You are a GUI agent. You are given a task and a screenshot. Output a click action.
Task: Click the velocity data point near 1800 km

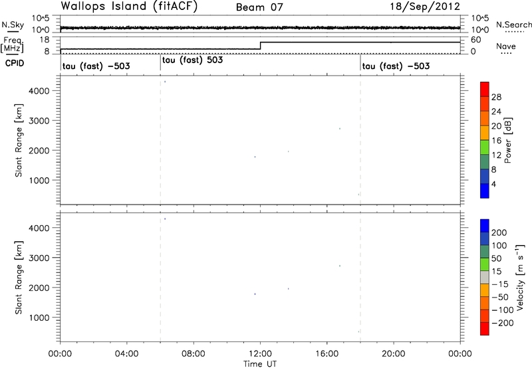tap(255, 294)
